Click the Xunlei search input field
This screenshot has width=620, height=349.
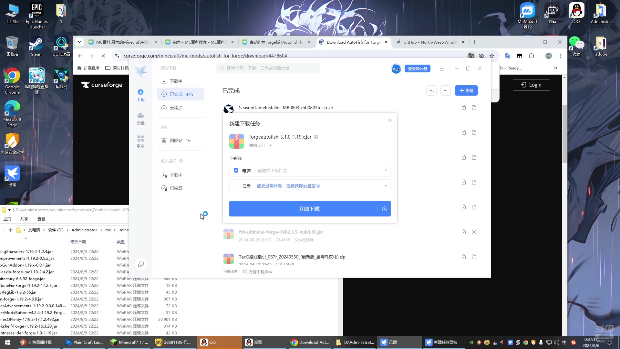[x=268, y=68]
